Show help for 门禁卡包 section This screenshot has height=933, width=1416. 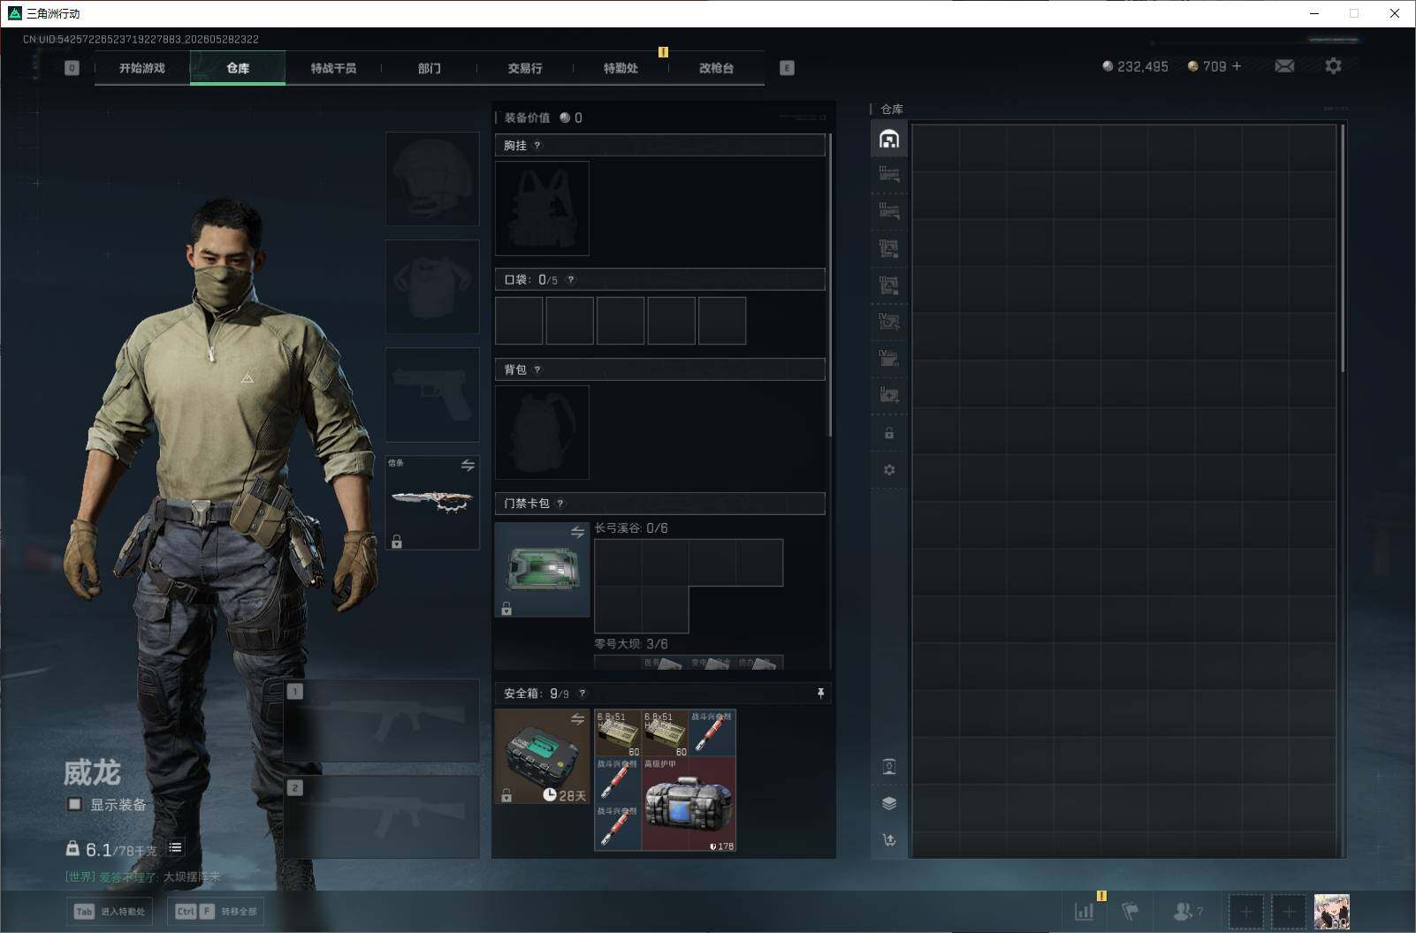[560, 504]
